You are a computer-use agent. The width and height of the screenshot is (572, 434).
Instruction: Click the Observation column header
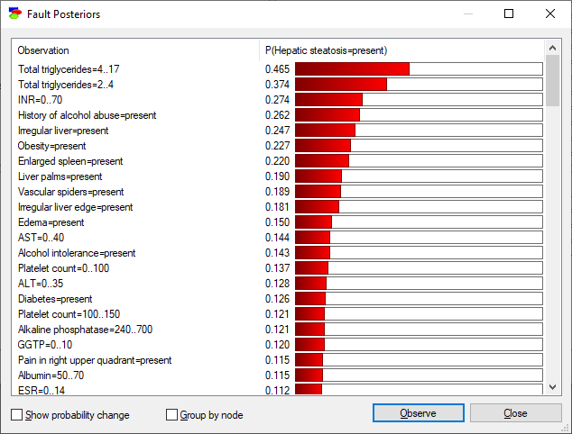[135, 50]
